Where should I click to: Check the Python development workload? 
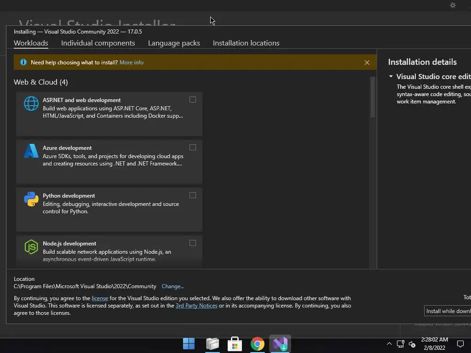[193, 195]
